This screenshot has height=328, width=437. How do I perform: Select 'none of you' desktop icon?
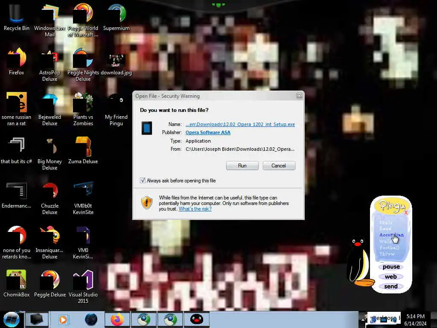(x=16, y=242)
